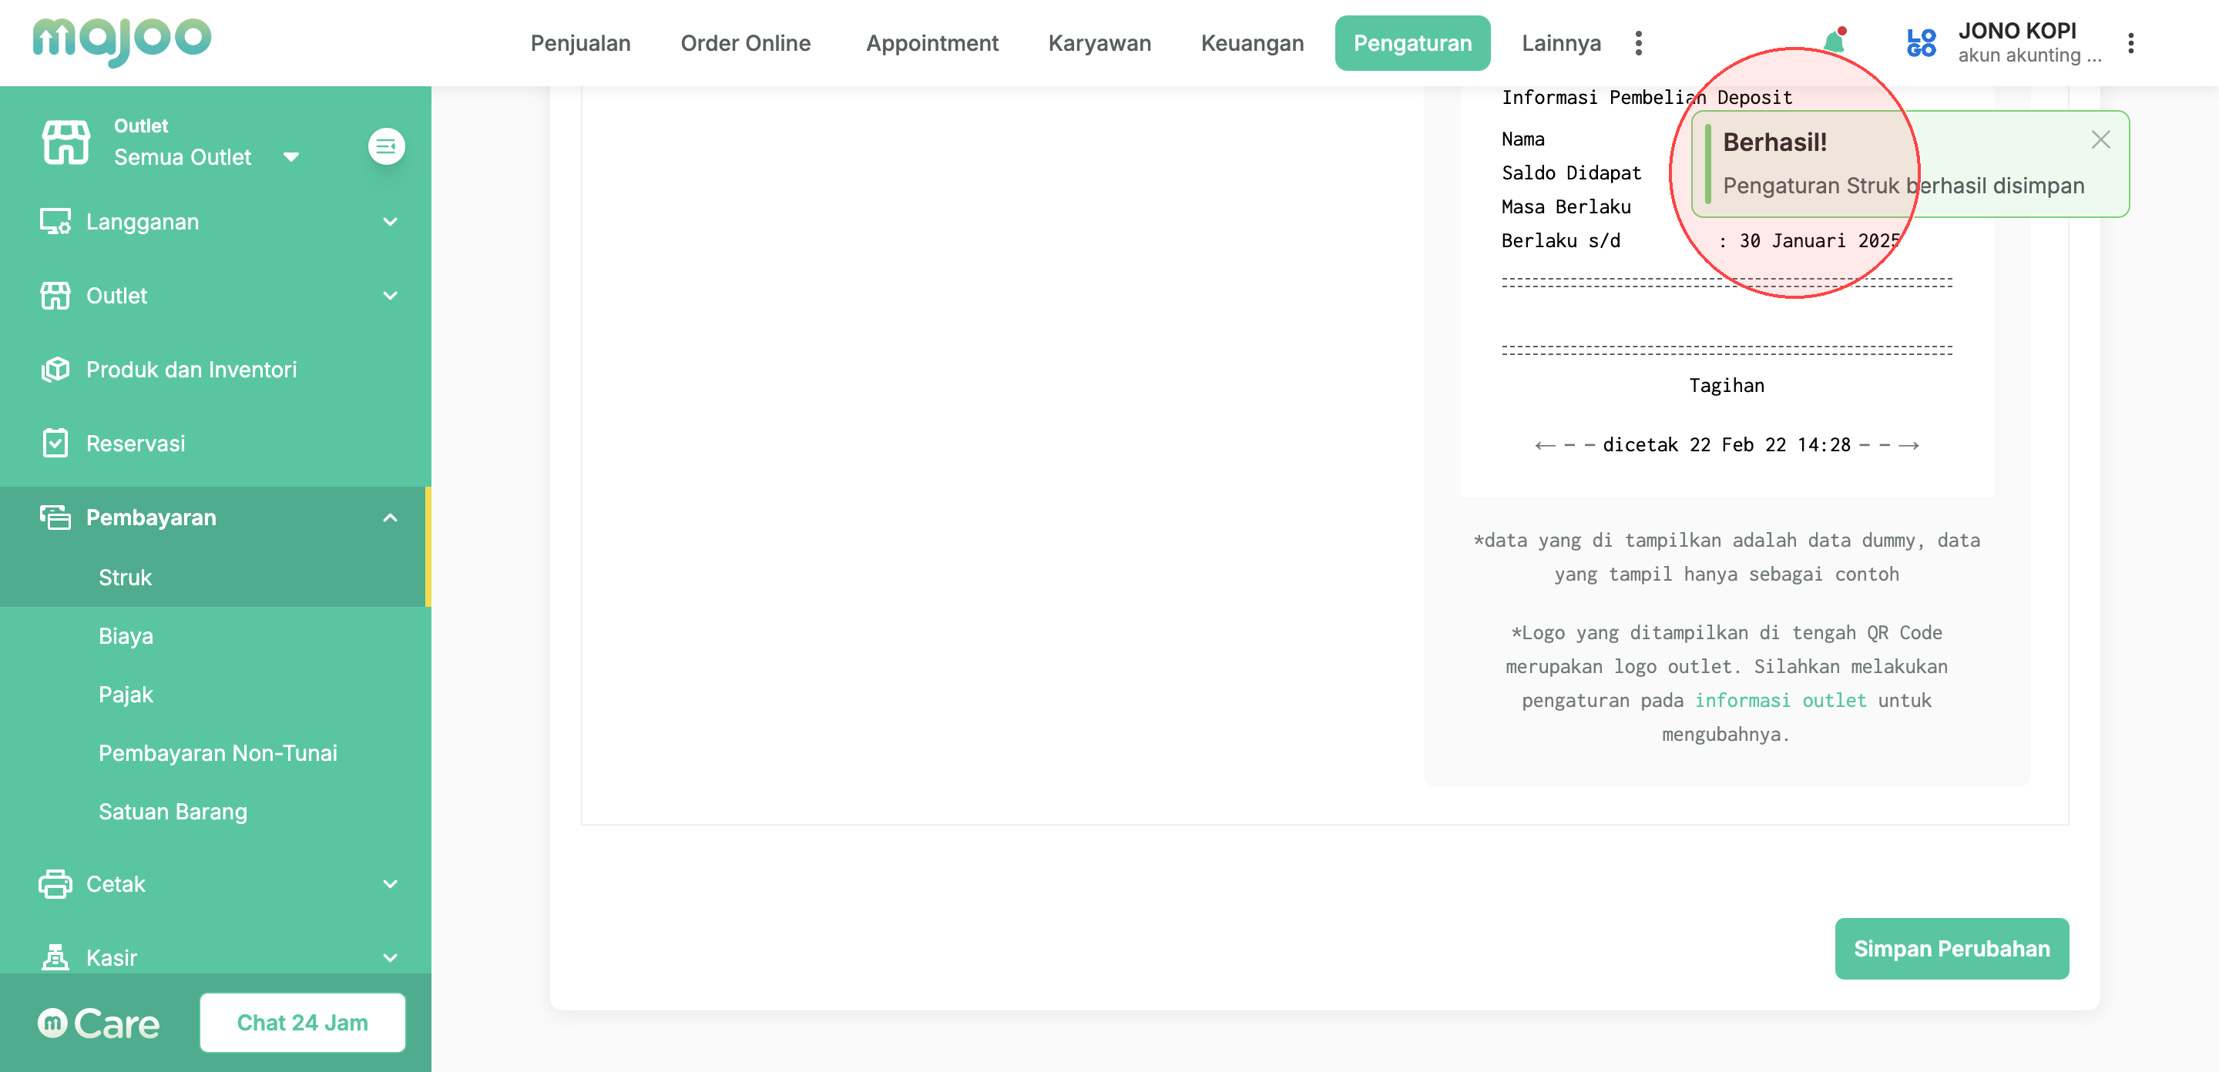Open the account three-dot menu
Screen dimensions: 2219x1072
point(2130,43)
